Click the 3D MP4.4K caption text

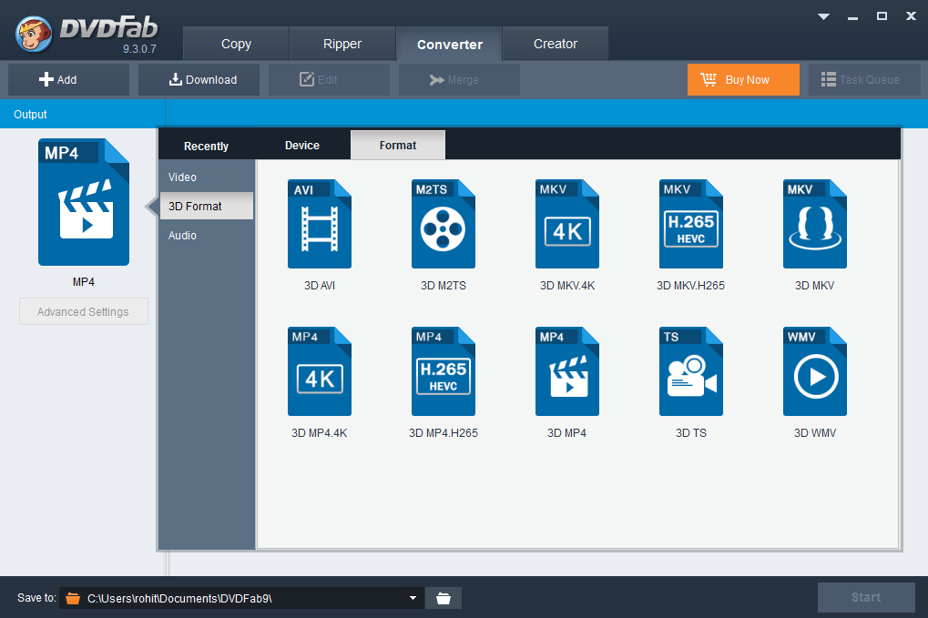click(x=320, y=433)
